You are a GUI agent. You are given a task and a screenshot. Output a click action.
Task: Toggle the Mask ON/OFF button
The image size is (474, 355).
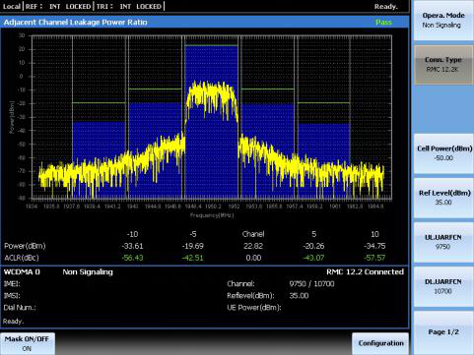[28, 343]
